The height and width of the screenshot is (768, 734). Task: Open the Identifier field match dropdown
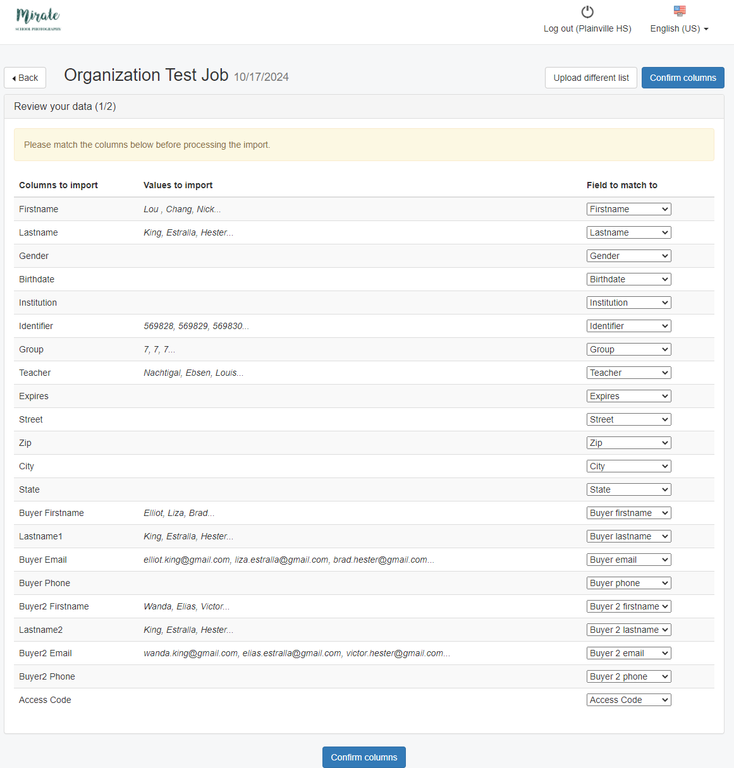628,326
